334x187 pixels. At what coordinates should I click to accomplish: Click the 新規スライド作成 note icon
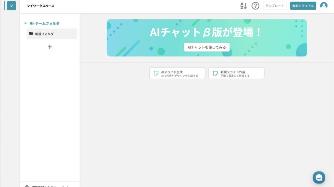tap(215, 73)
